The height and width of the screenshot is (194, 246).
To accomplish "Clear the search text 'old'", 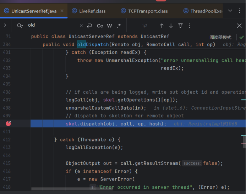I will pyautogui.click(x=81, y=26).
